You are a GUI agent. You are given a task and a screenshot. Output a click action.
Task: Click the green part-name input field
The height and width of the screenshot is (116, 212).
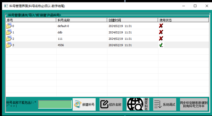(x=55, y=104)
